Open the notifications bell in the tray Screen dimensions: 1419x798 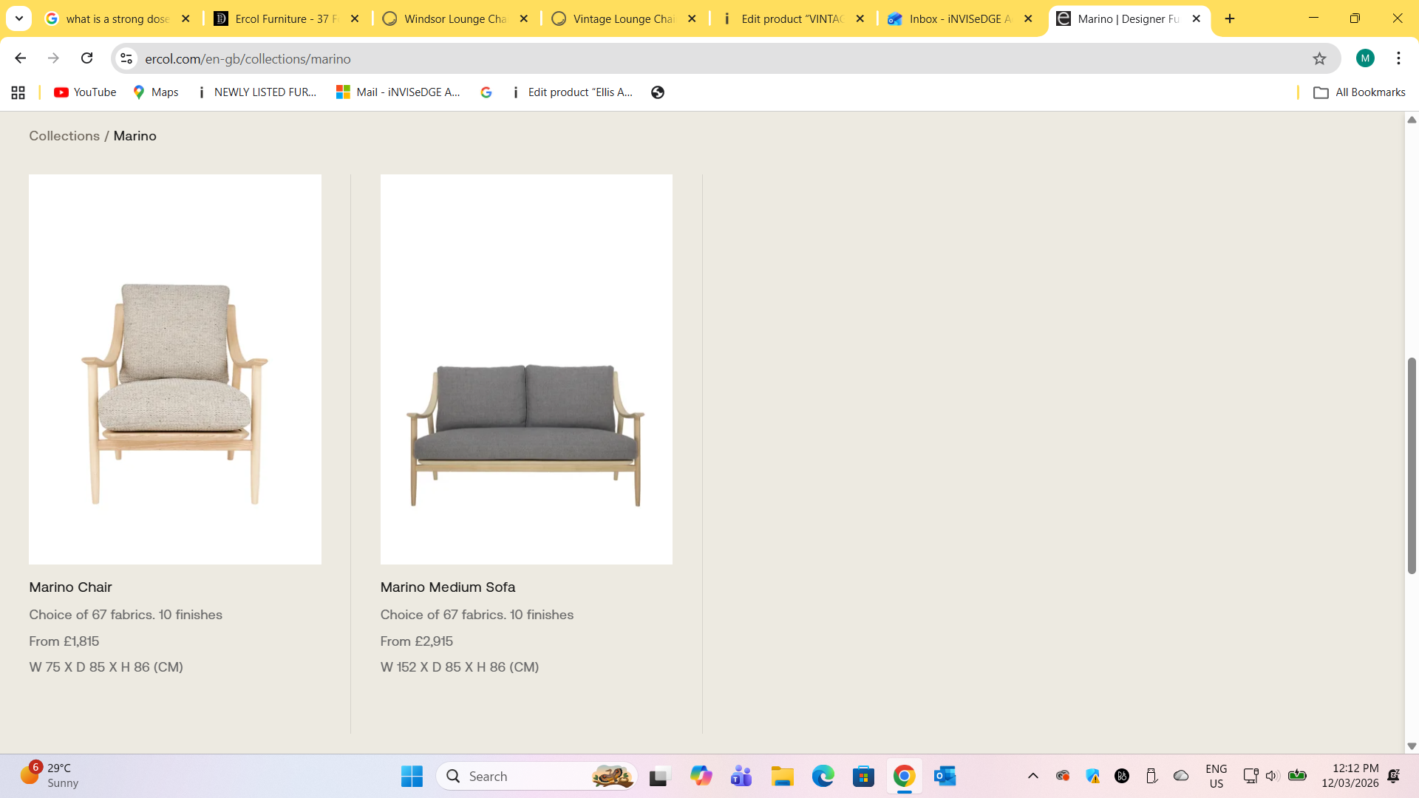pyautogui.click(x=1394, y=776)
